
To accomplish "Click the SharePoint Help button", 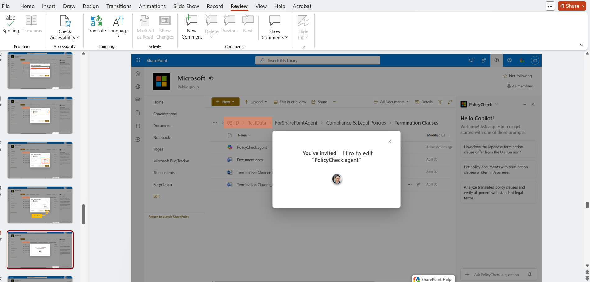I will [x=434, y=279].
